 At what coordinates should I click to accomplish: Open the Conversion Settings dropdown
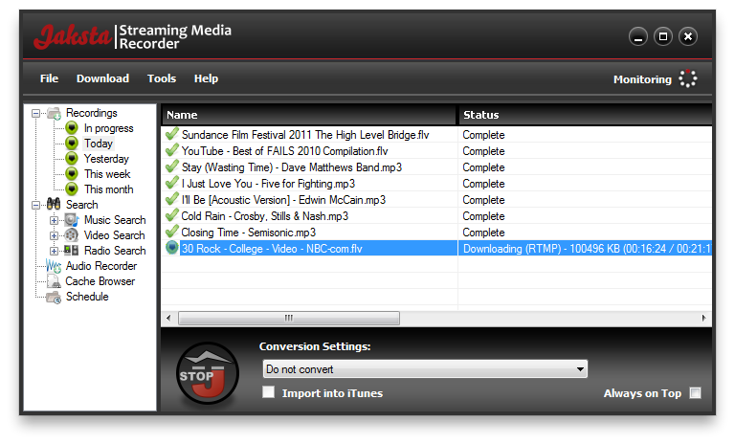click(x=425, y=369)
